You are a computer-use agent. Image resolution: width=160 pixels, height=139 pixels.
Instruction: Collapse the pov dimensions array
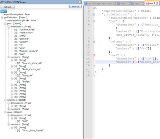[x=8, y=27]
